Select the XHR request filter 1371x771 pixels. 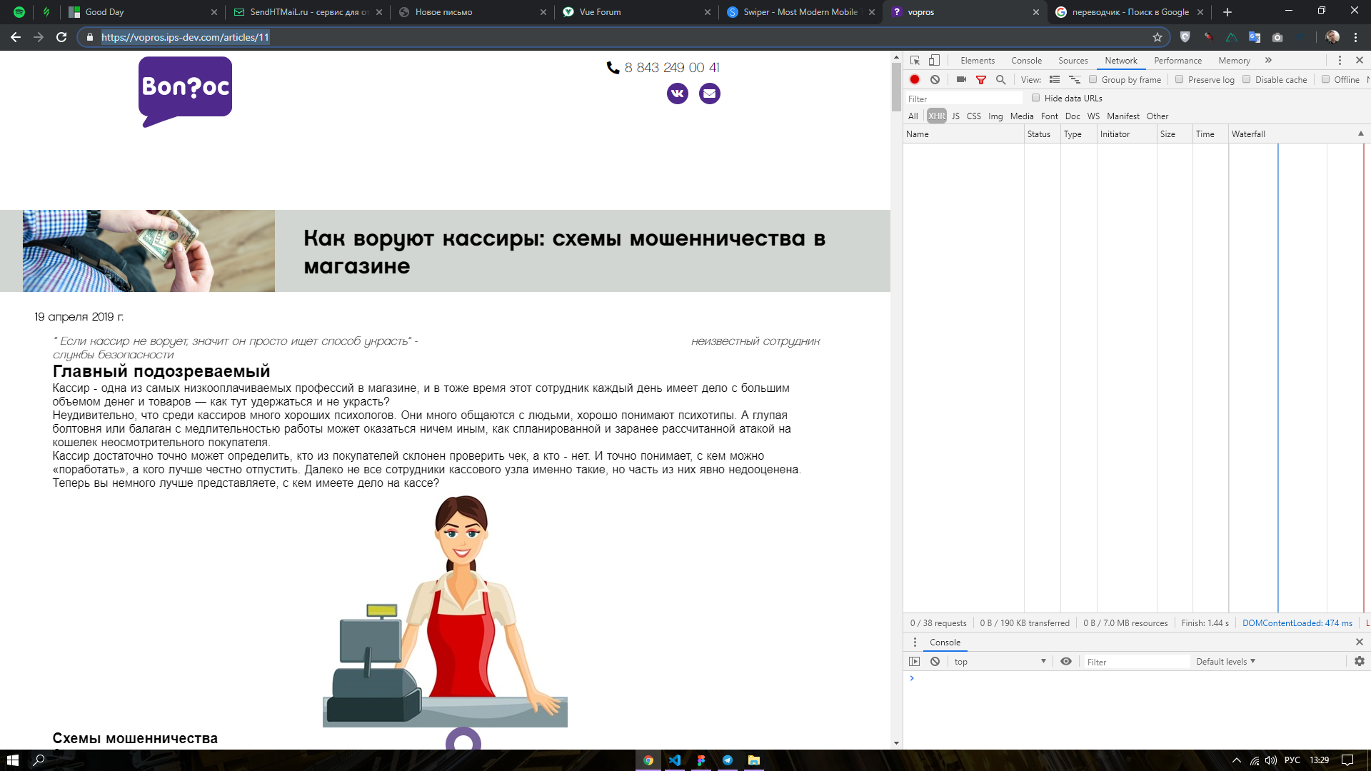click(937, 116)
